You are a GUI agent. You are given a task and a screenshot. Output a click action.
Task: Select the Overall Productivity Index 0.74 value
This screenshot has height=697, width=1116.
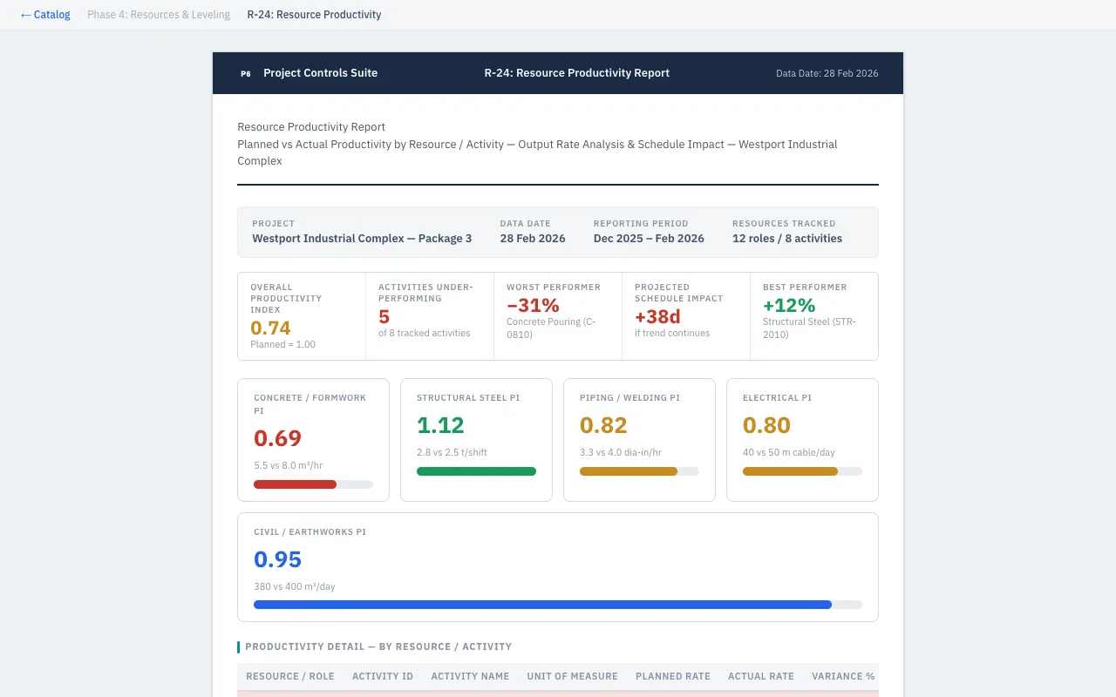[270, 328]
